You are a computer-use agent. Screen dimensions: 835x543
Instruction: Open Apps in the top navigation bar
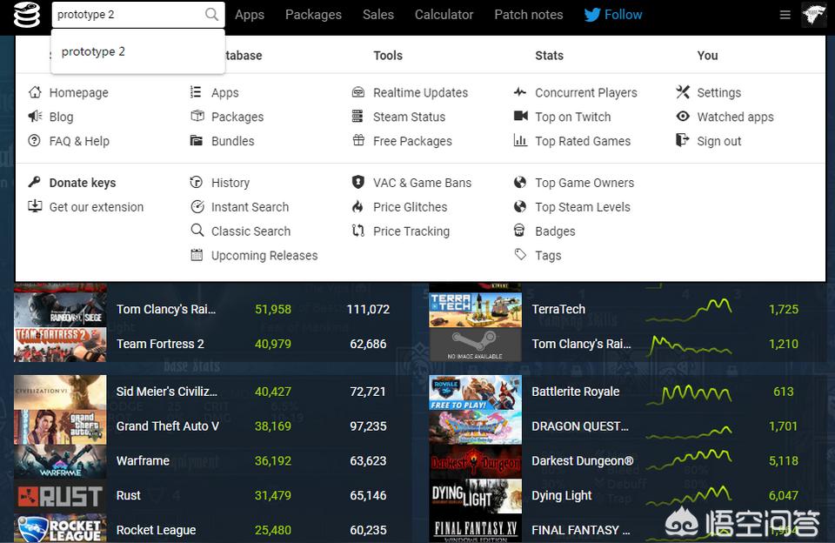coord(250,15)
